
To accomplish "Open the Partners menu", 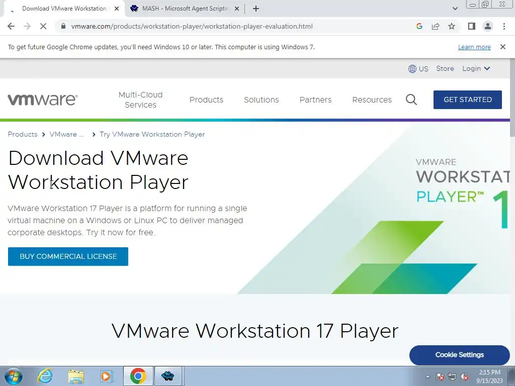I will coord(316,100).
